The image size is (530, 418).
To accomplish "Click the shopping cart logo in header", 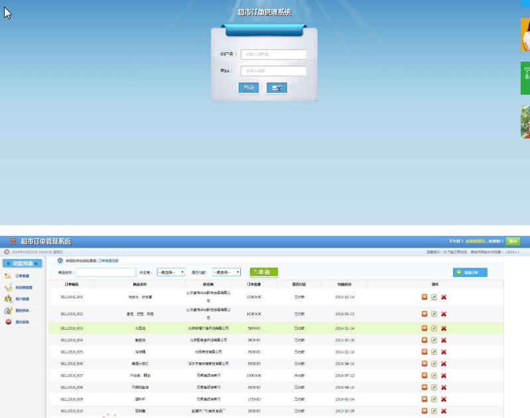I will (13, 241).
